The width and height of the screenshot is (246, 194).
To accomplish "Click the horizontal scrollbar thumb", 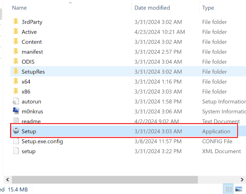I will point(105,179).
